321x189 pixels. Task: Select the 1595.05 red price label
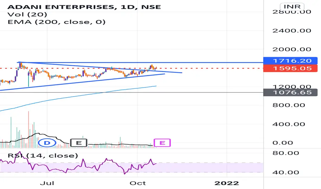tap(290, 68)
